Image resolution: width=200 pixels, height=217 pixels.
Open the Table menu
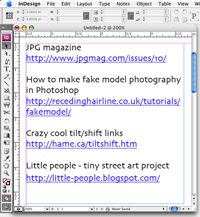[164, 4]
